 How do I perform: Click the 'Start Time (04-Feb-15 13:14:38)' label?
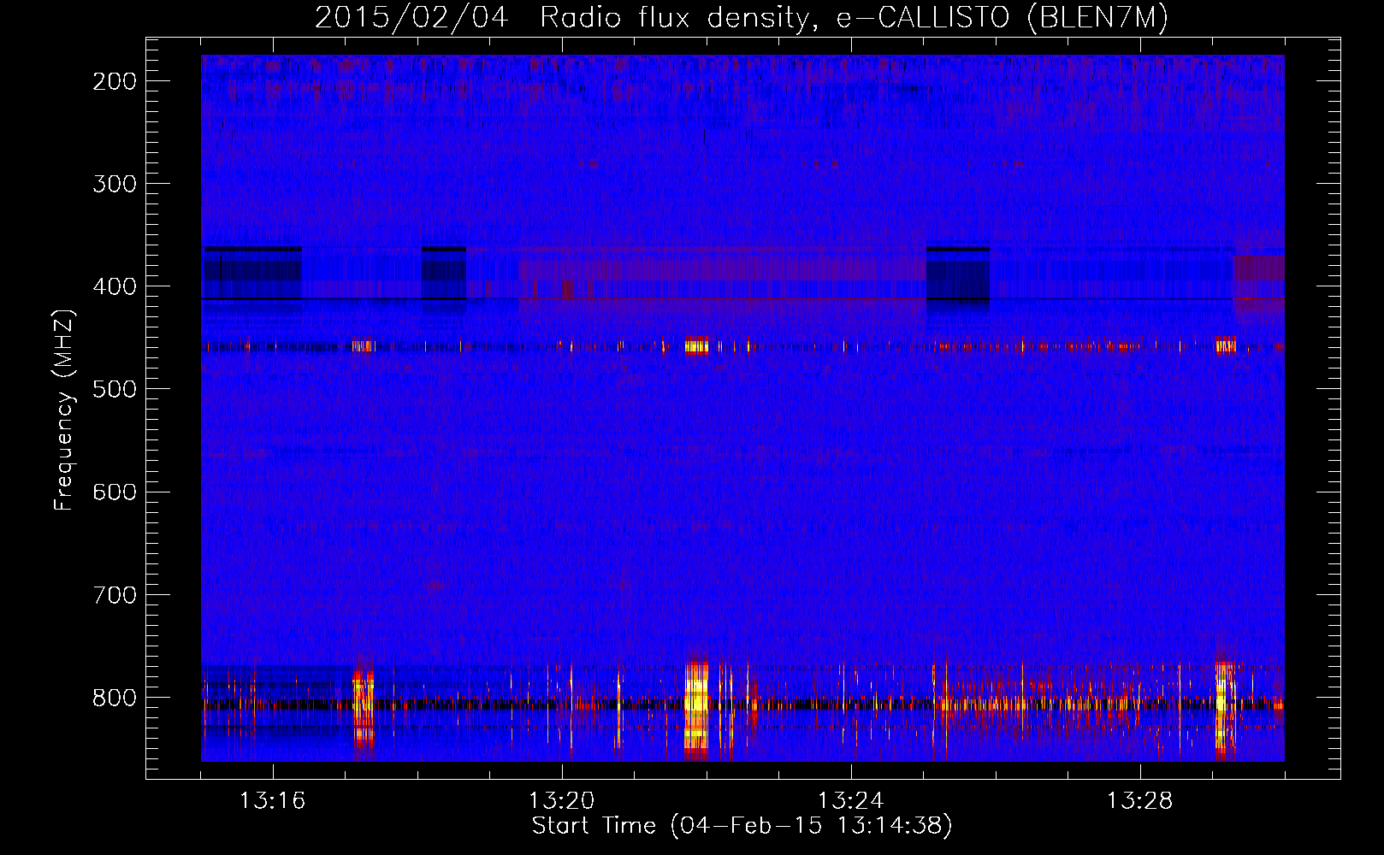tap(742, 826)
